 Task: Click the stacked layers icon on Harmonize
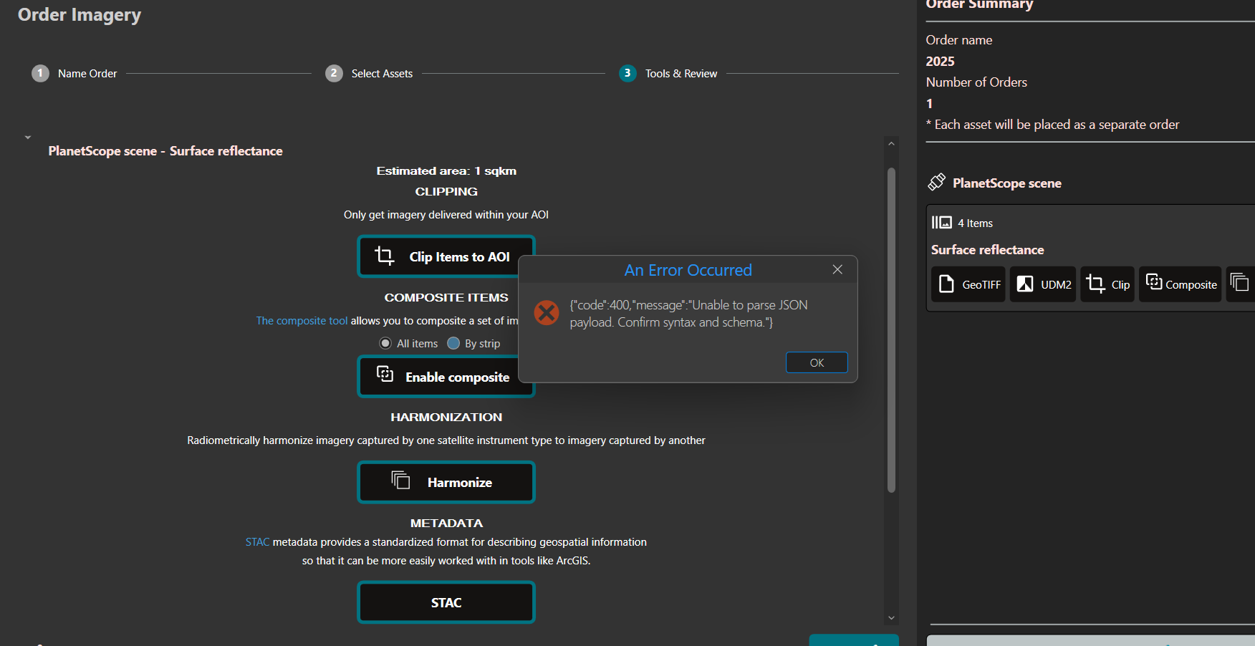[400, 480]
